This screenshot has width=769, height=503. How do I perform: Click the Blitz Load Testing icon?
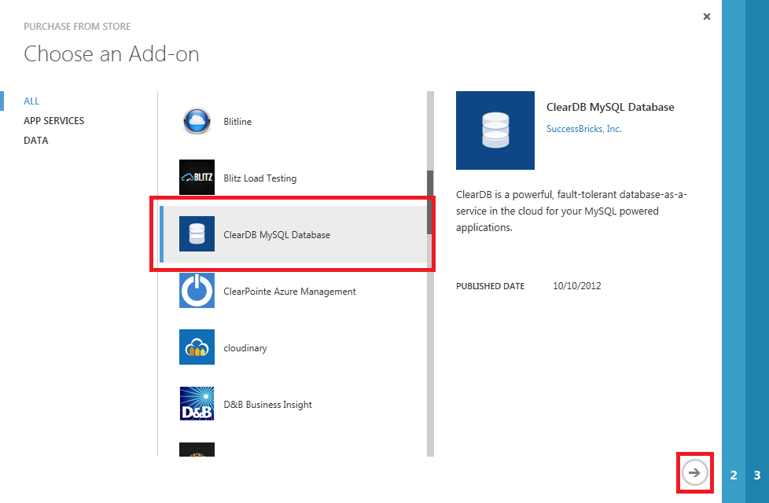tap(196, 178)
